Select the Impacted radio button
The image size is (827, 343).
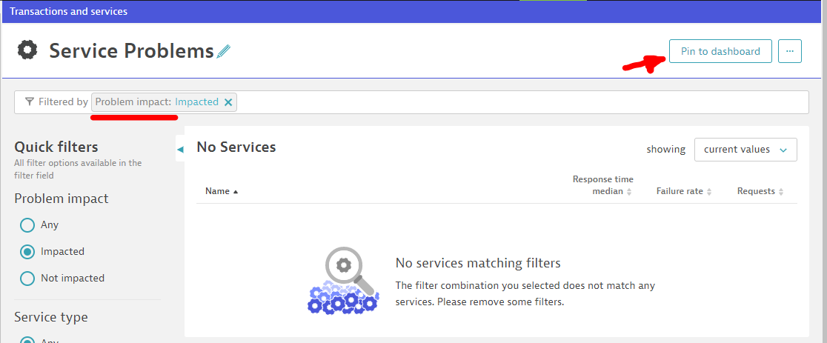27,252
